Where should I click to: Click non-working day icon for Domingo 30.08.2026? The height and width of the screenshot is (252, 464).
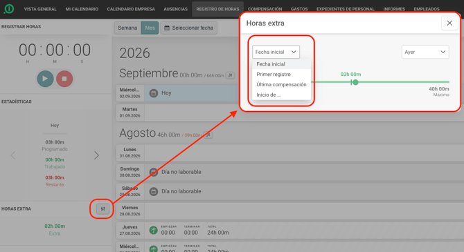153,172
